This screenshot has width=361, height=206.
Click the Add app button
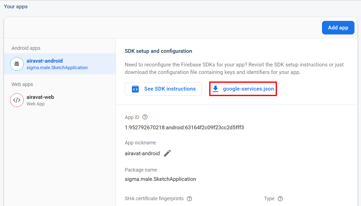[338, 28]
